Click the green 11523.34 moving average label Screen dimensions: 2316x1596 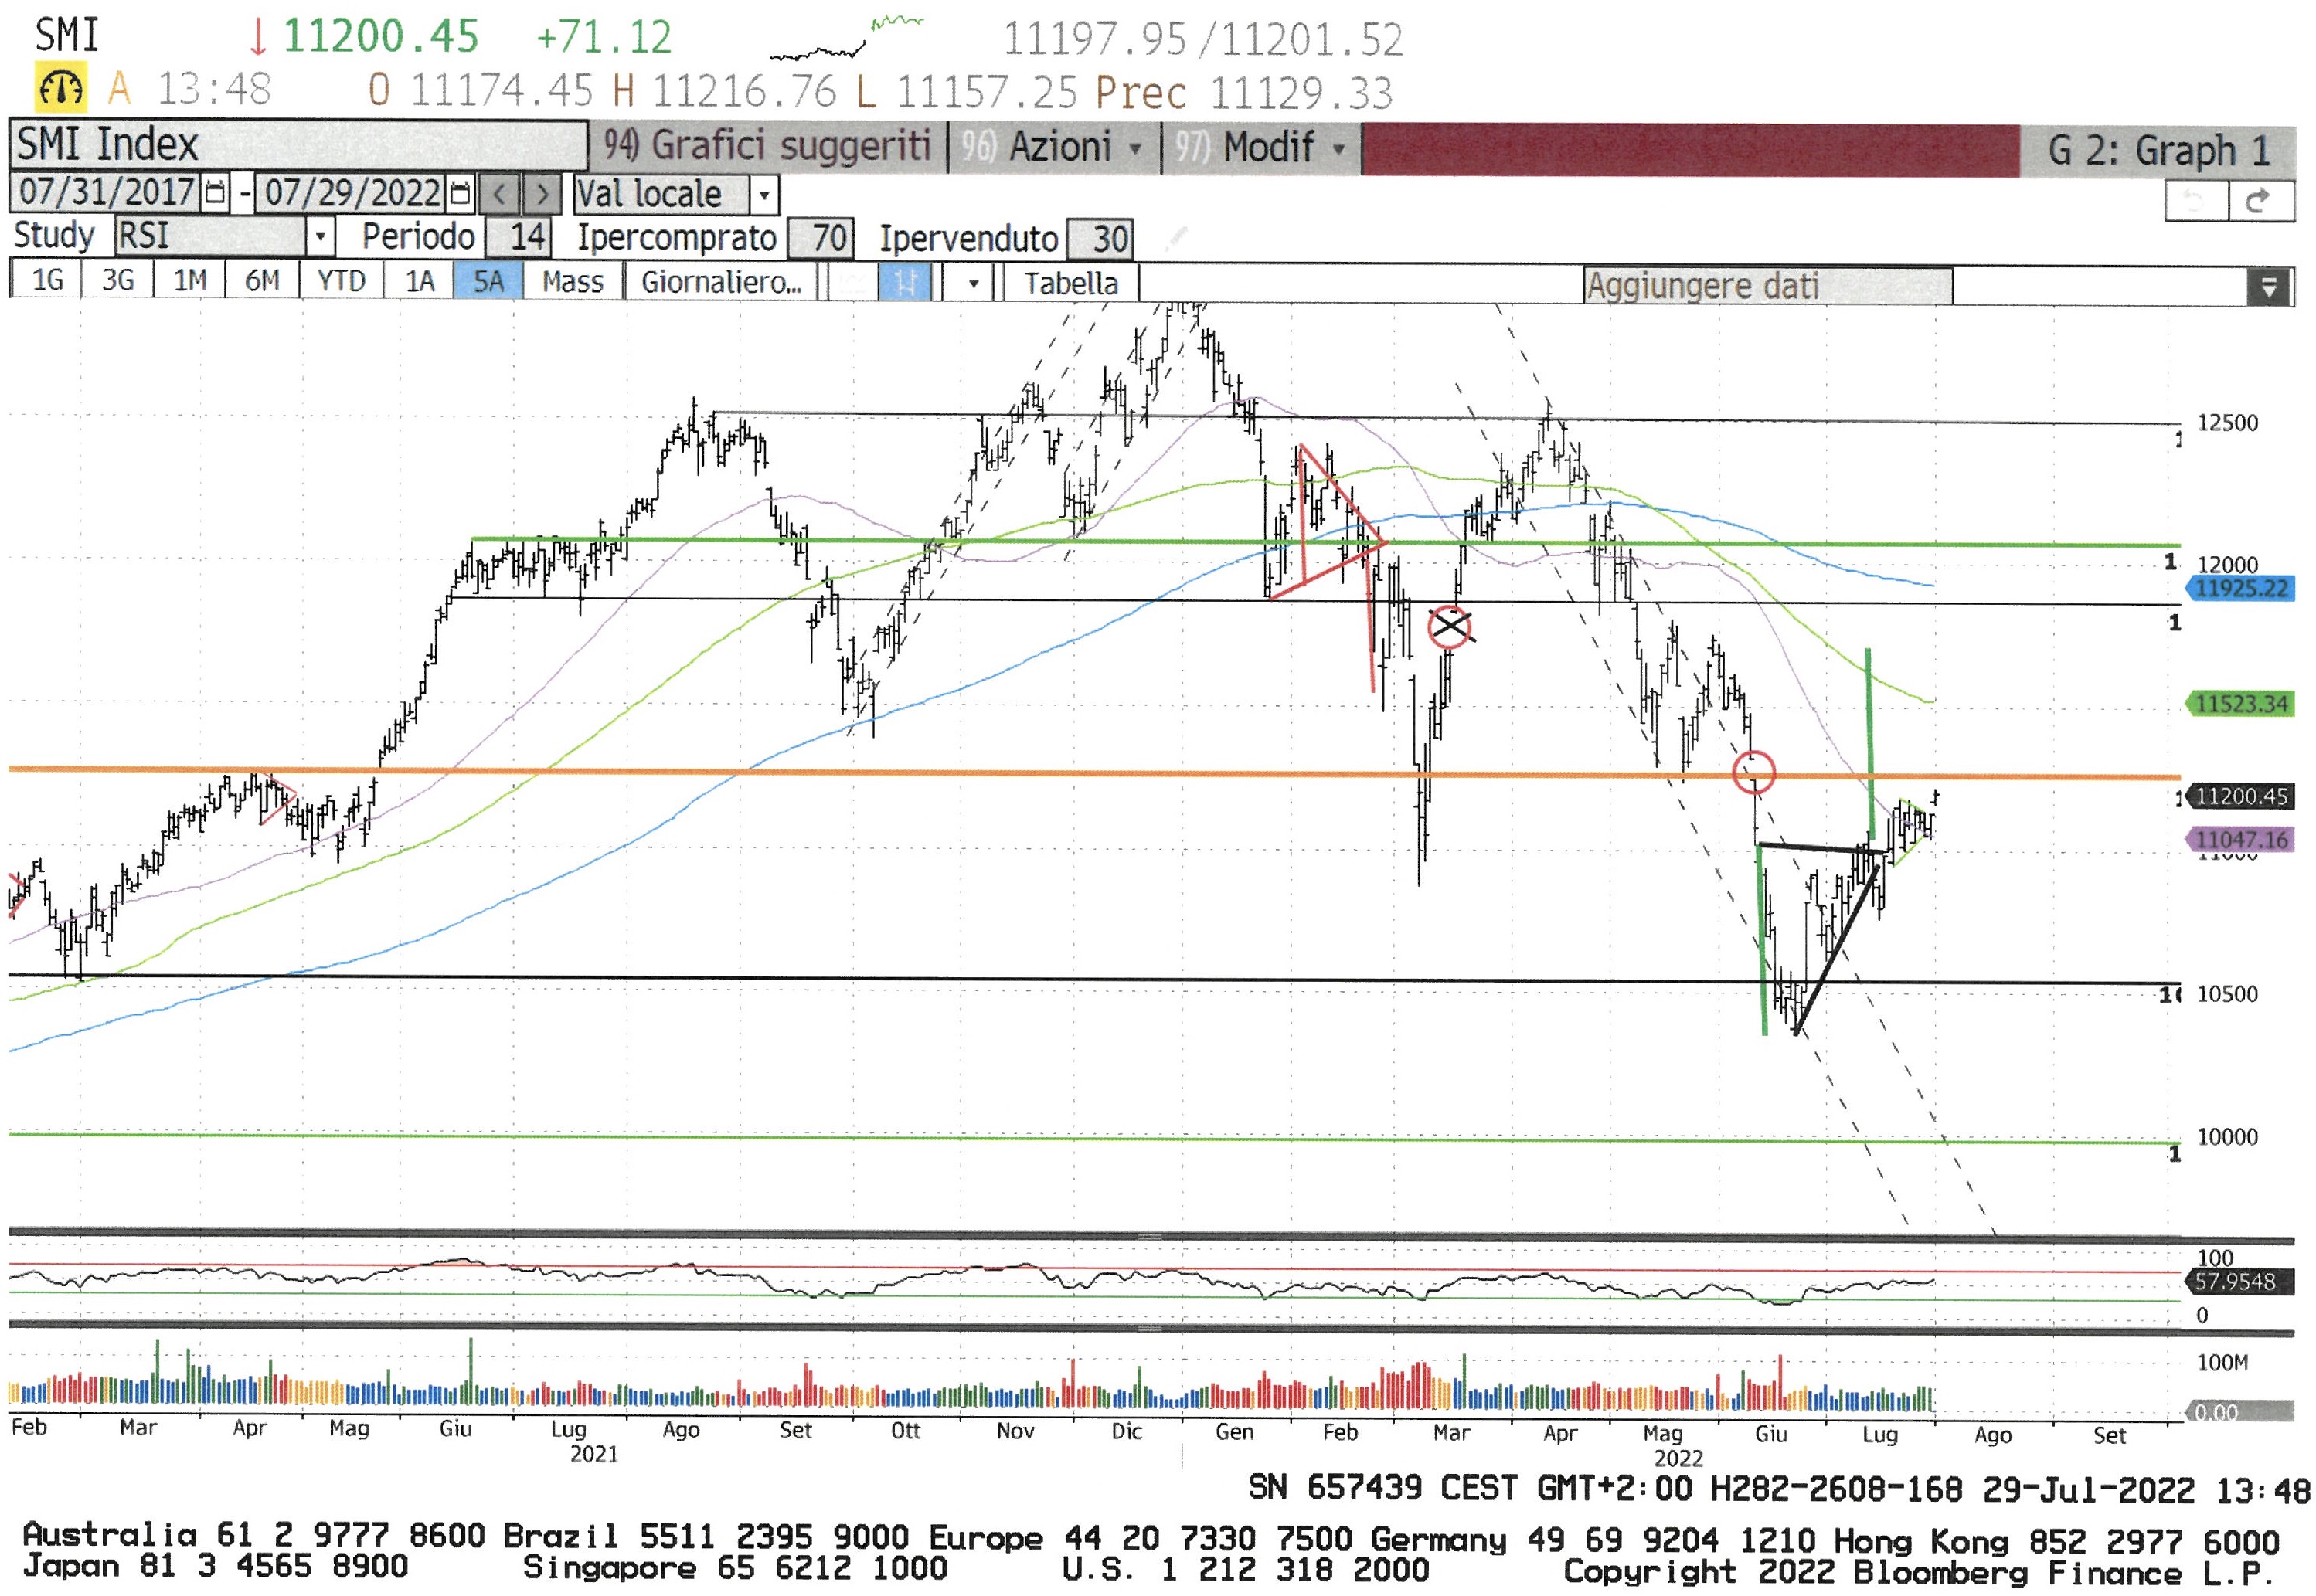click(2242, 704)
